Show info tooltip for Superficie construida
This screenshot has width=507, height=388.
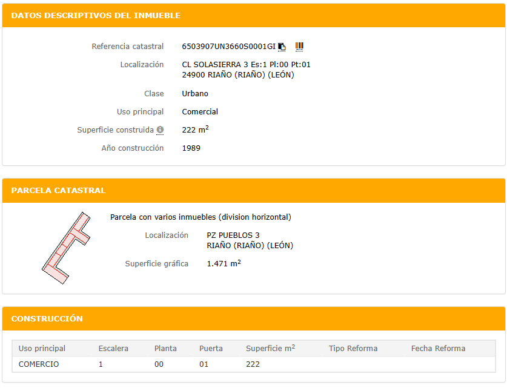[160, 130]
